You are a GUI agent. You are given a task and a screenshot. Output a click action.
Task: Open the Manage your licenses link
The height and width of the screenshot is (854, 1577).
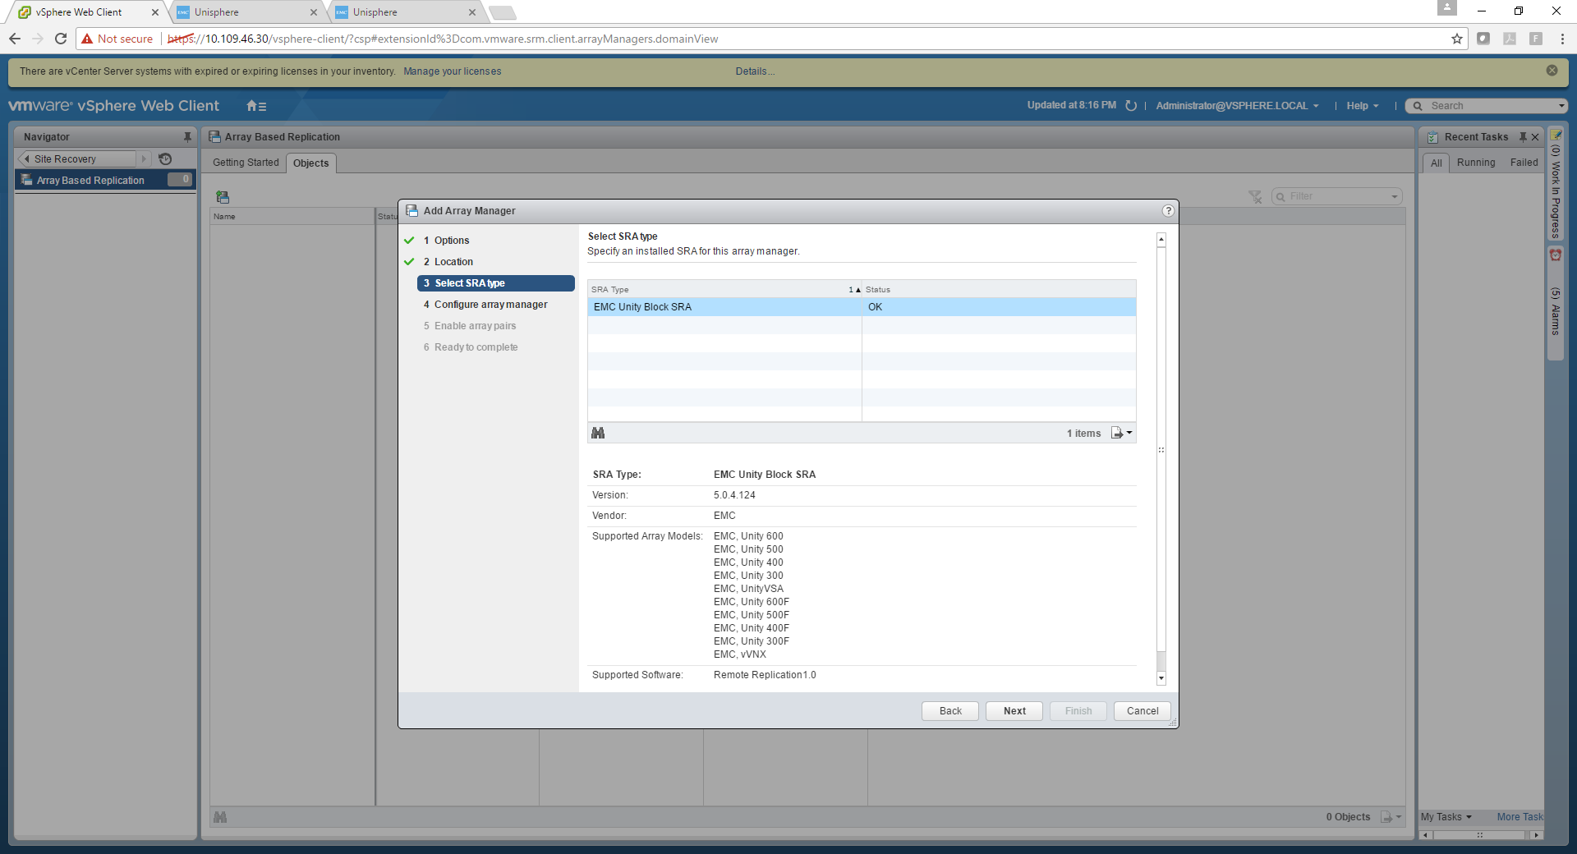tap(452, 71)
